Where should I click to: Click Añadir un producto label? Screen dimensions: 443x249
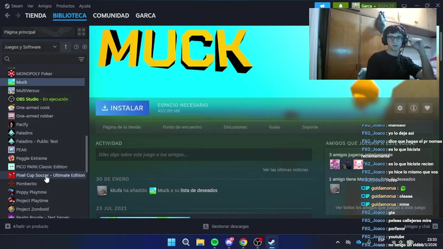pyautogui.click(x=30, y=226)
